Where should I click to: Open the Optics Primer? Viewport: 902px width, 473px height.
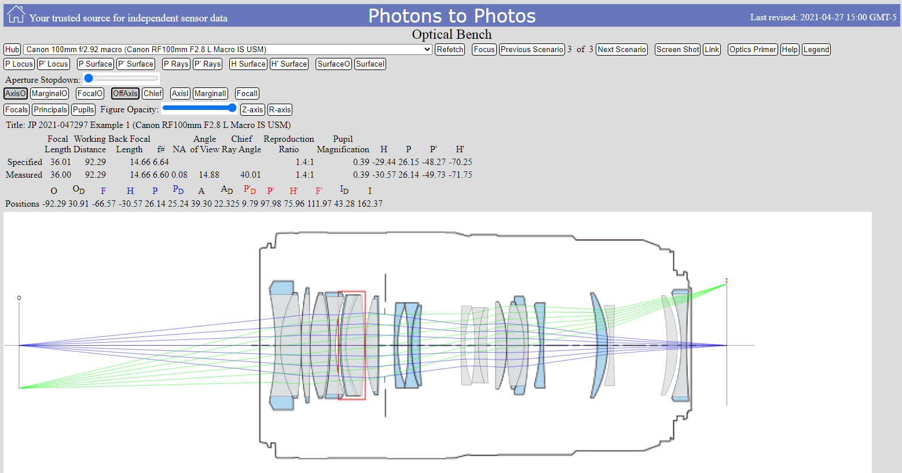tap(753, 50)
